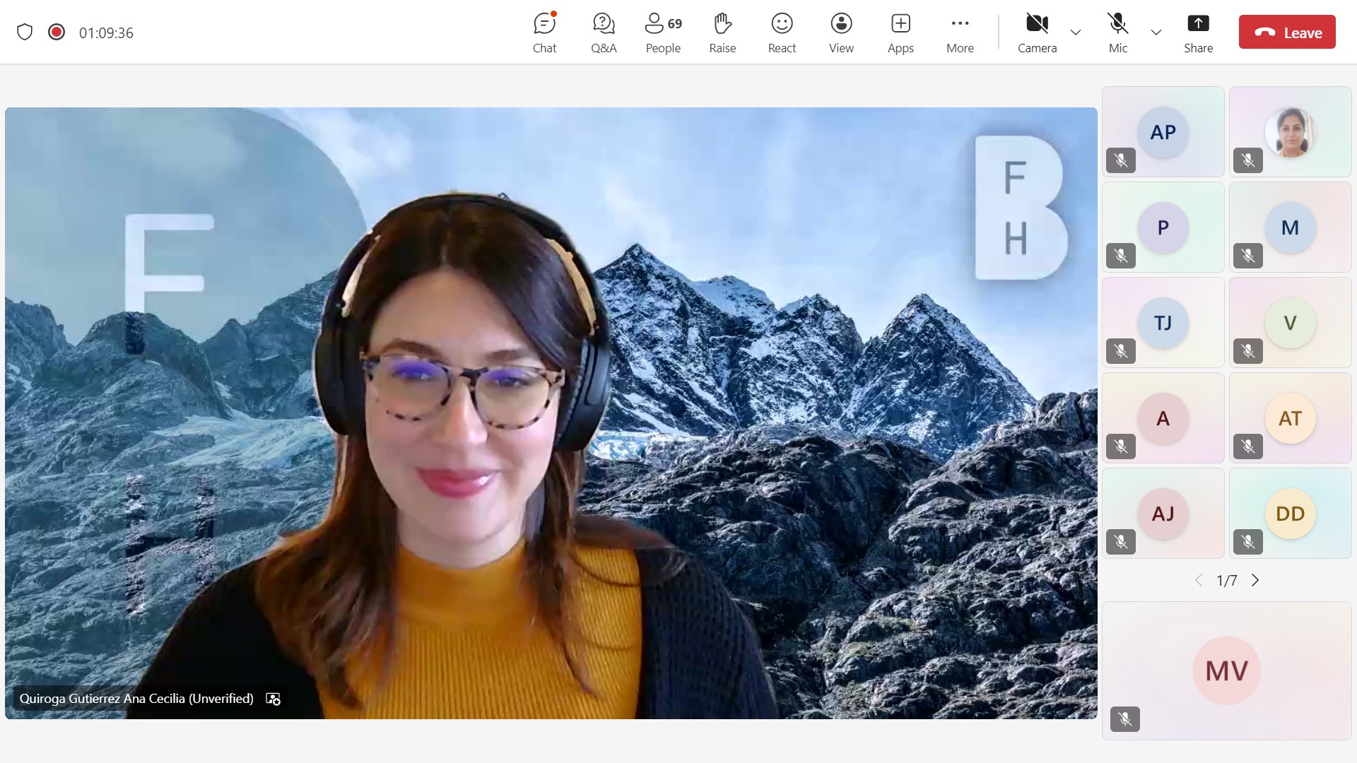
Task: Expand mic options dropdown arrow
Action: point(1156,32)
